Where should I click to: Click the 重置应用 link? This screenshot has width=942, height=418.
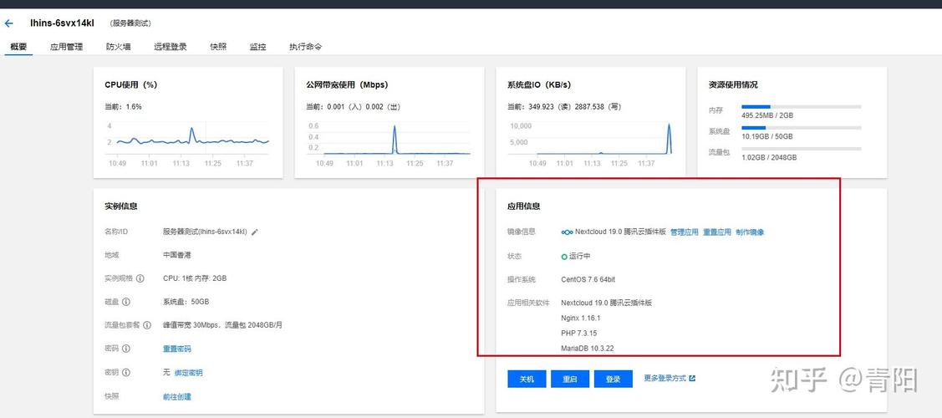717,232
